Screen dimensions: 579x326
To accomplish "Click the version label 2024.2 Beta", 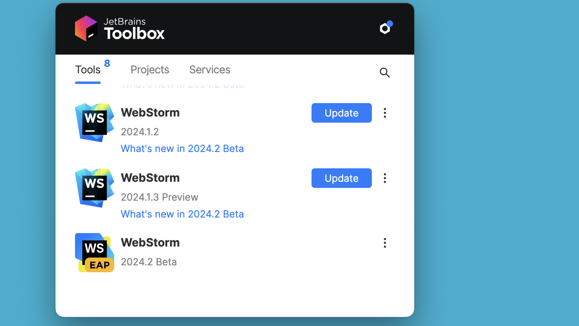I will tap(149, 262).
